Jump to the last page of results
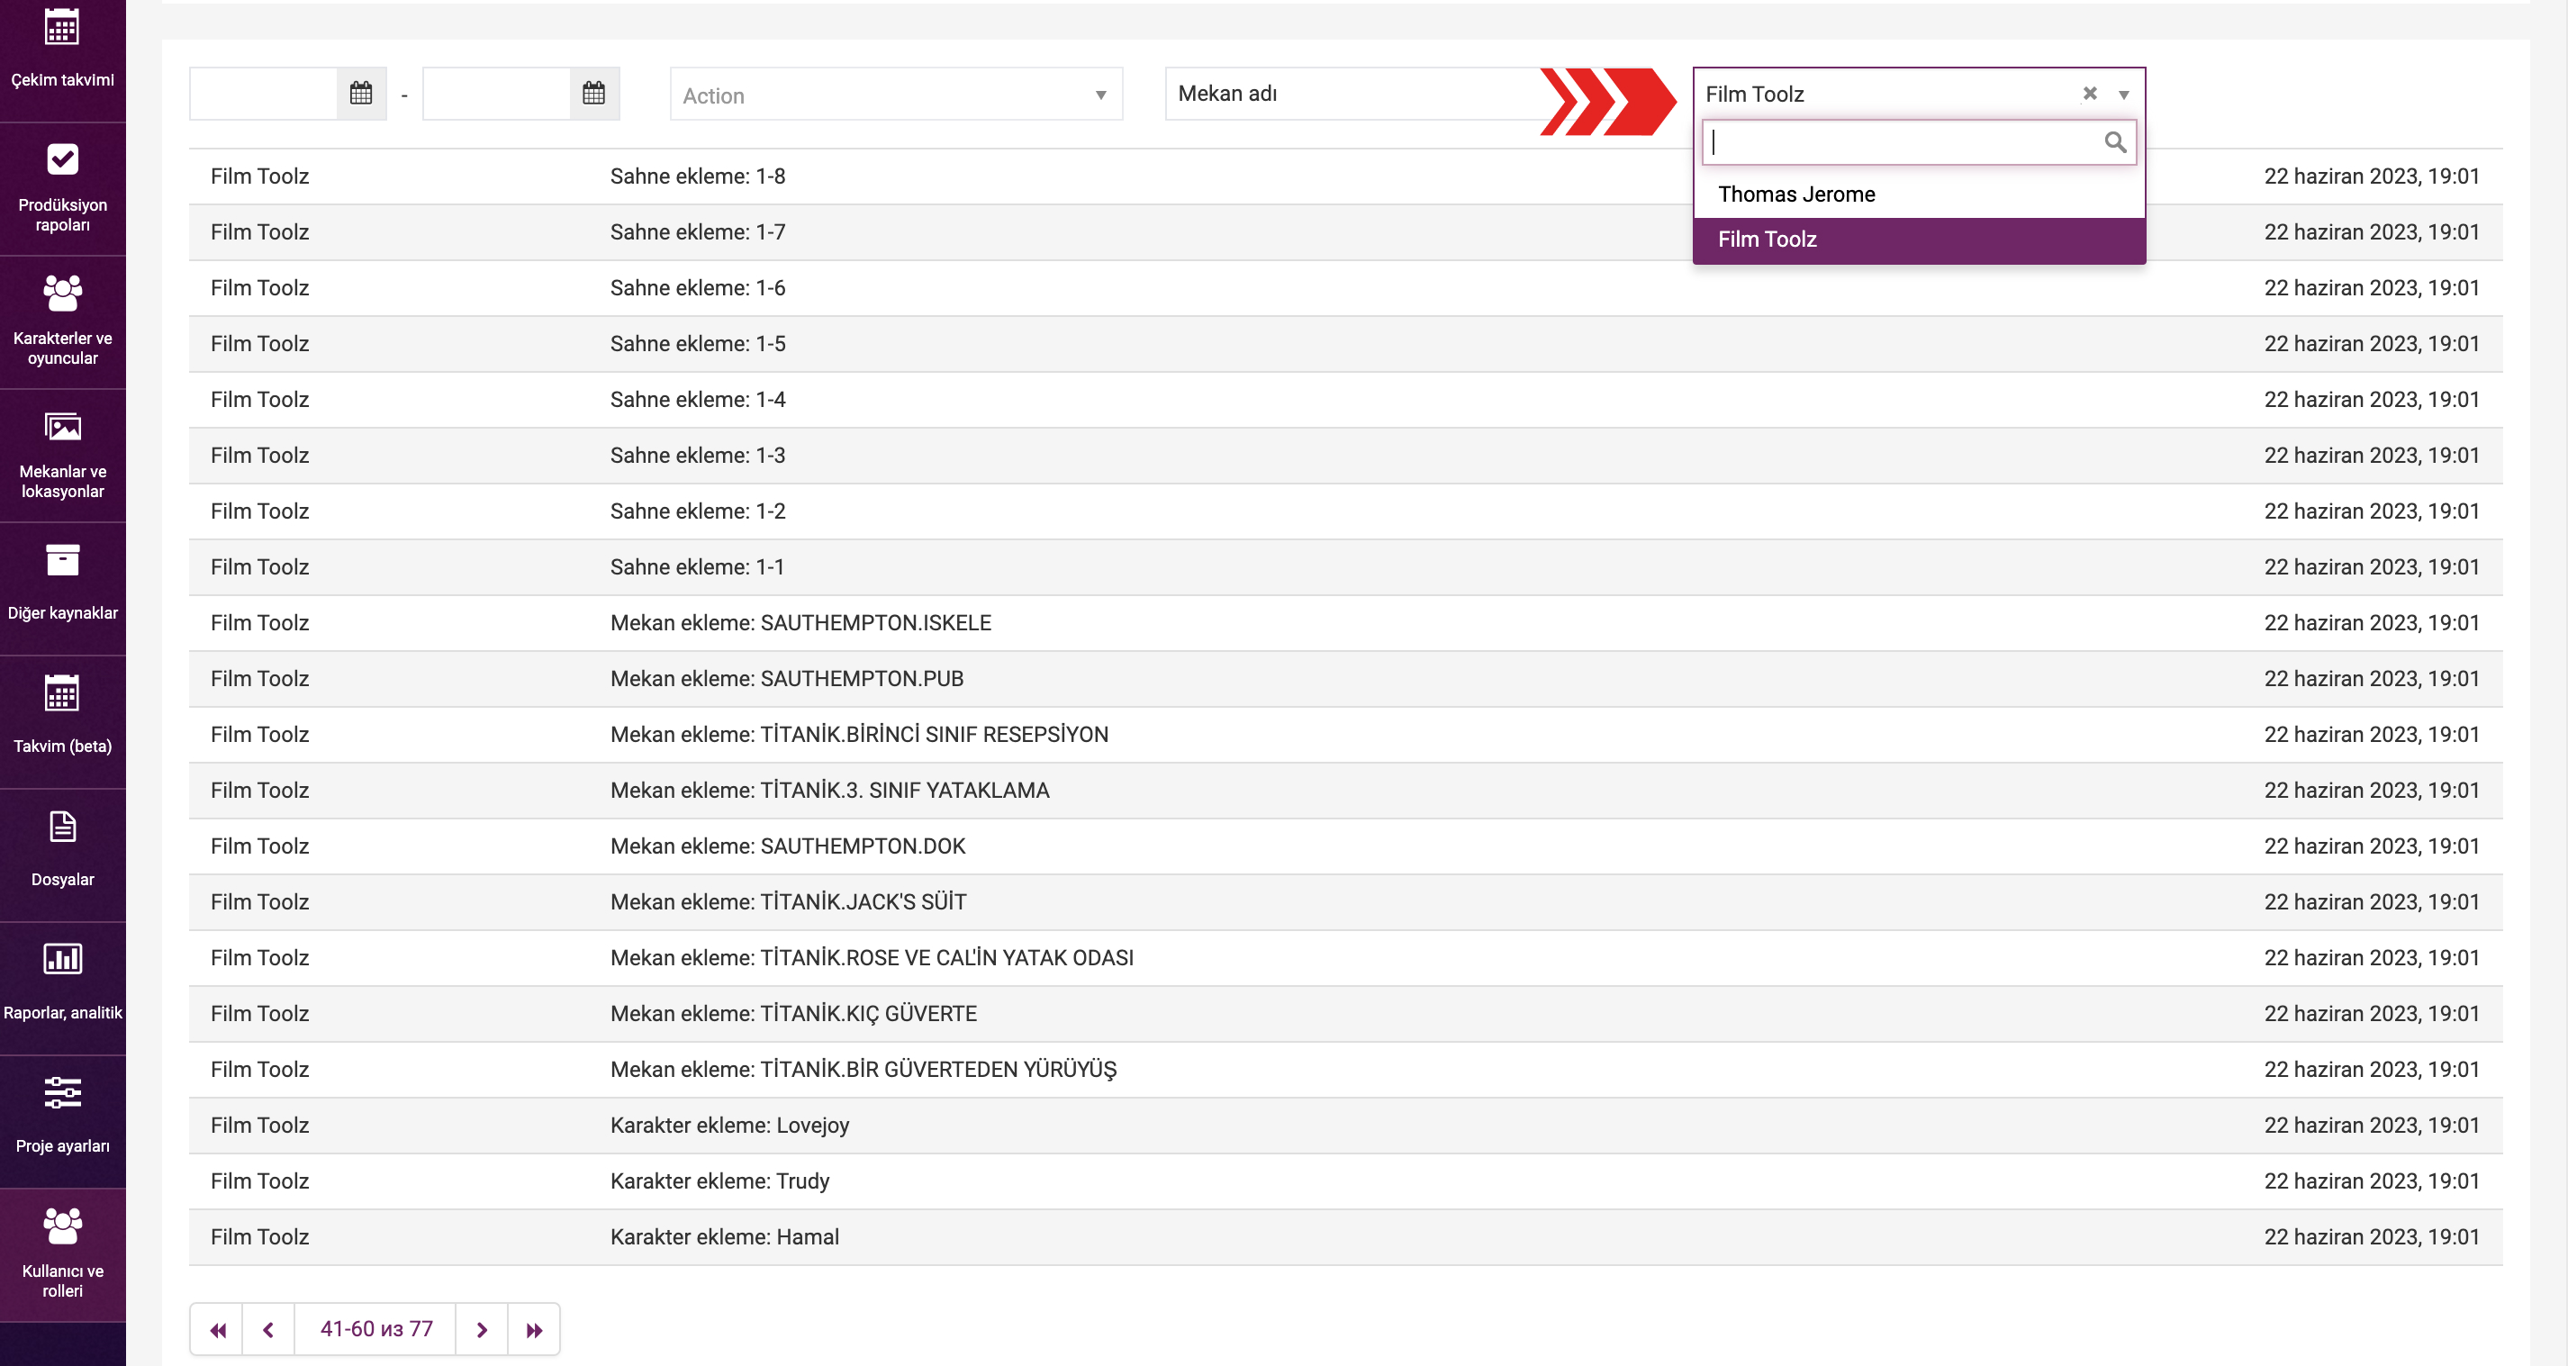 534,1329
